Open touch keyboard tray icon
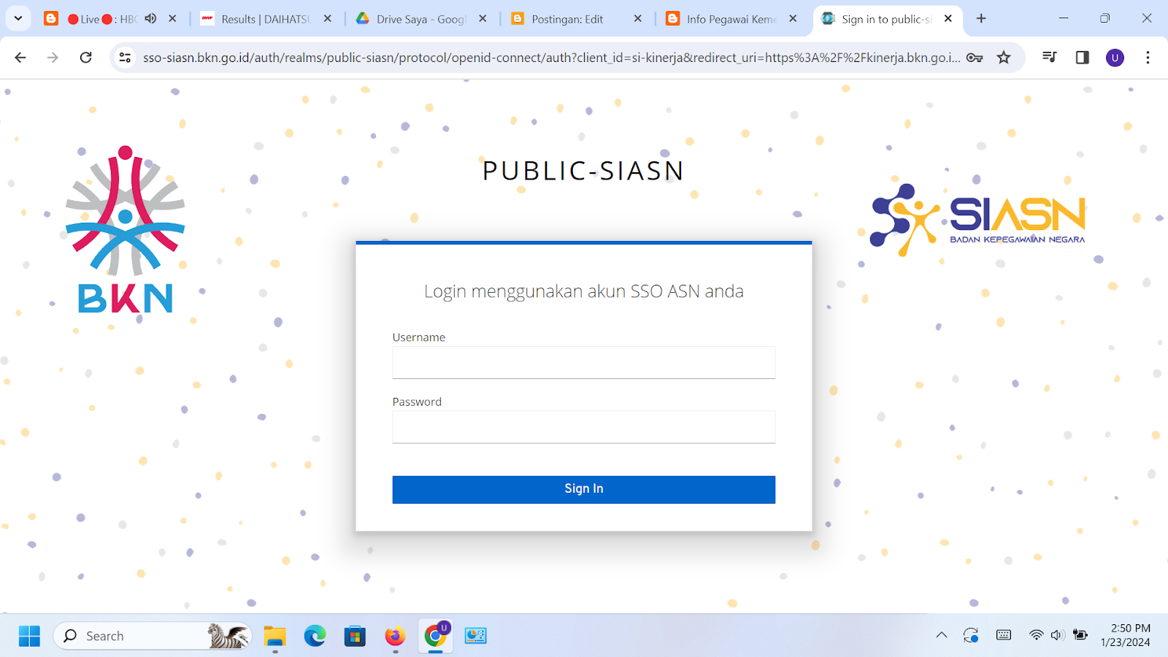Screen dimensions: 1168x657 pos(1004,635)
